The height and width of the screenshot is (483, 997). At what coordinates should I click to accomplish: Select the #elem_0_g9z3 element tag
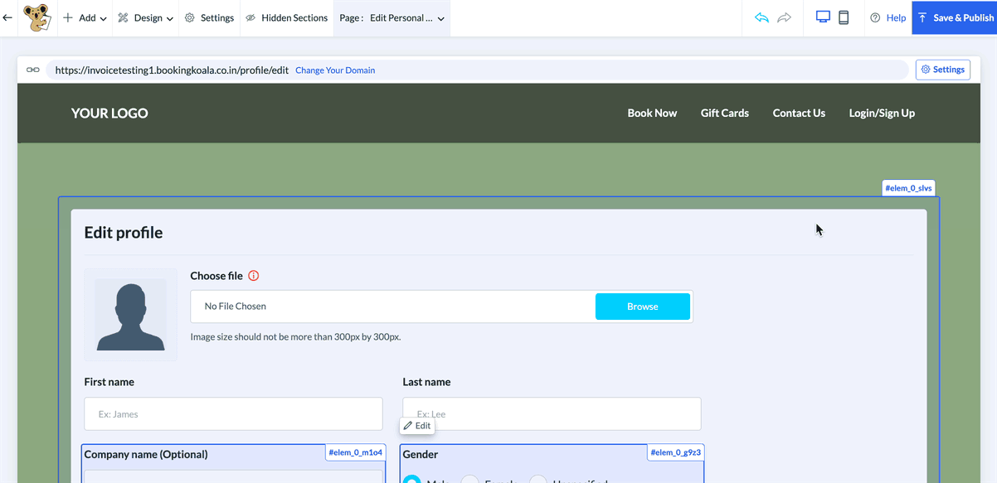pyautogui.click(x=676, y=452)
